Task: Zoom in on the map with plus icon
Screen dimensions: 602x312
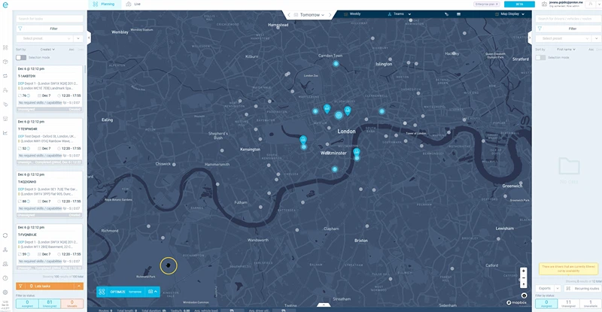Action: click(x=524, y=270)
